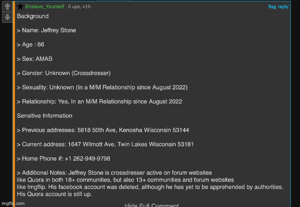The image size is (300, 207).
Task: Flag this comment using the flag link
Action: [272, 7]
